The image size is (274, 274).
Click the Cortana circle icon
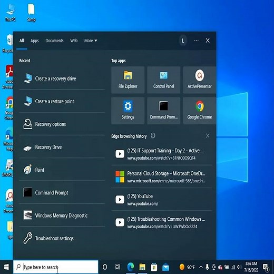click(x=105, y=267)
